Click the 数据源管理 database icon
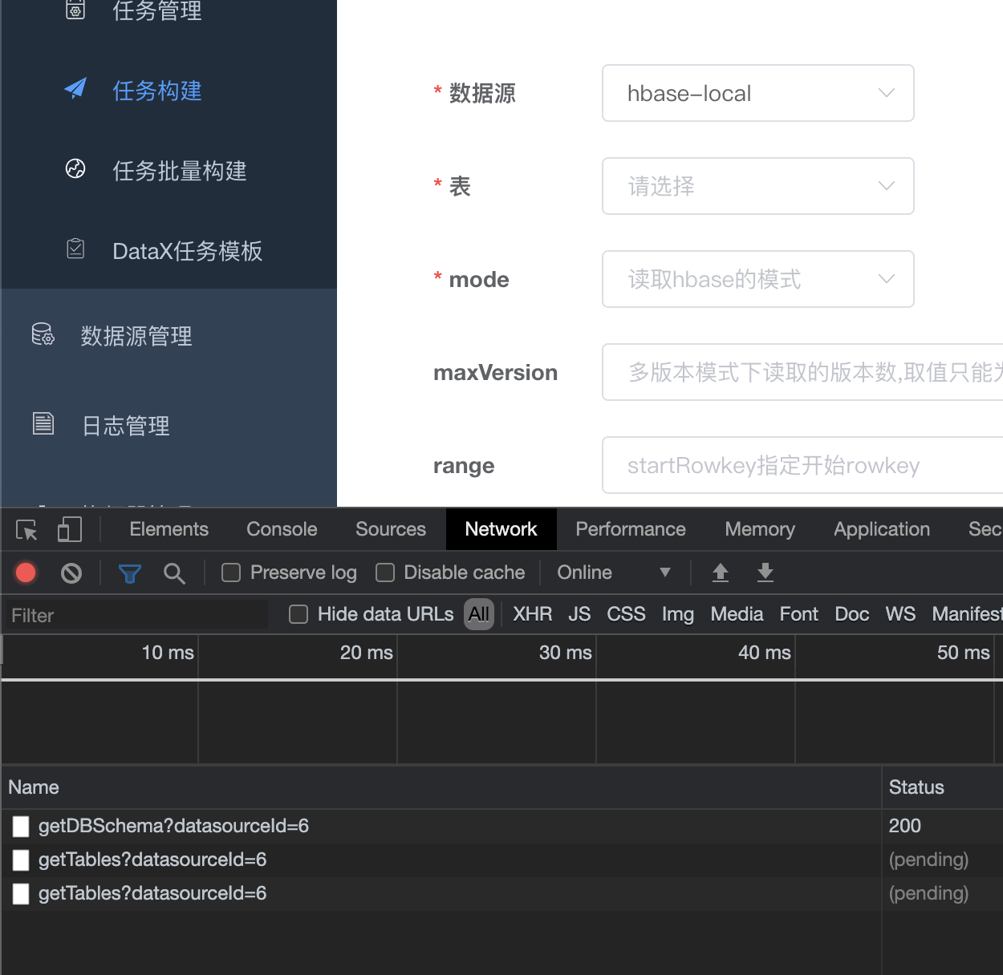Screen dimensions: 1003x975 click(43, 335)
